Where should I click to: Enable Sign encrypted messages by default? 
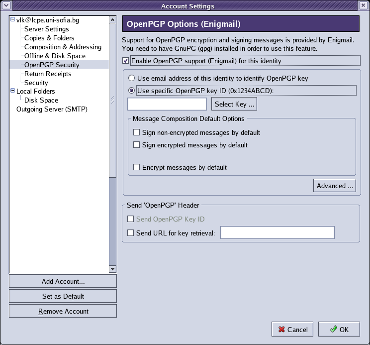136,144
